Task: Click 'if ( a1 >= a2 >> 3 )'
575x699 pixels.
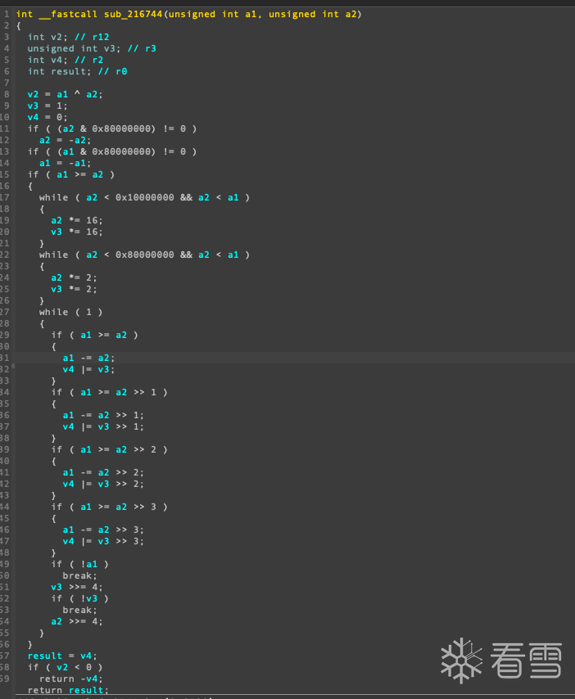Action: click(x=109, y=507)
